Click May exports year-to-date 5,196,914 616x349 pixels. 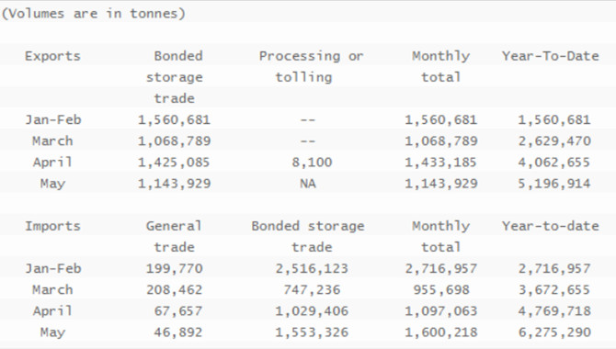click(x=553, y=184)
